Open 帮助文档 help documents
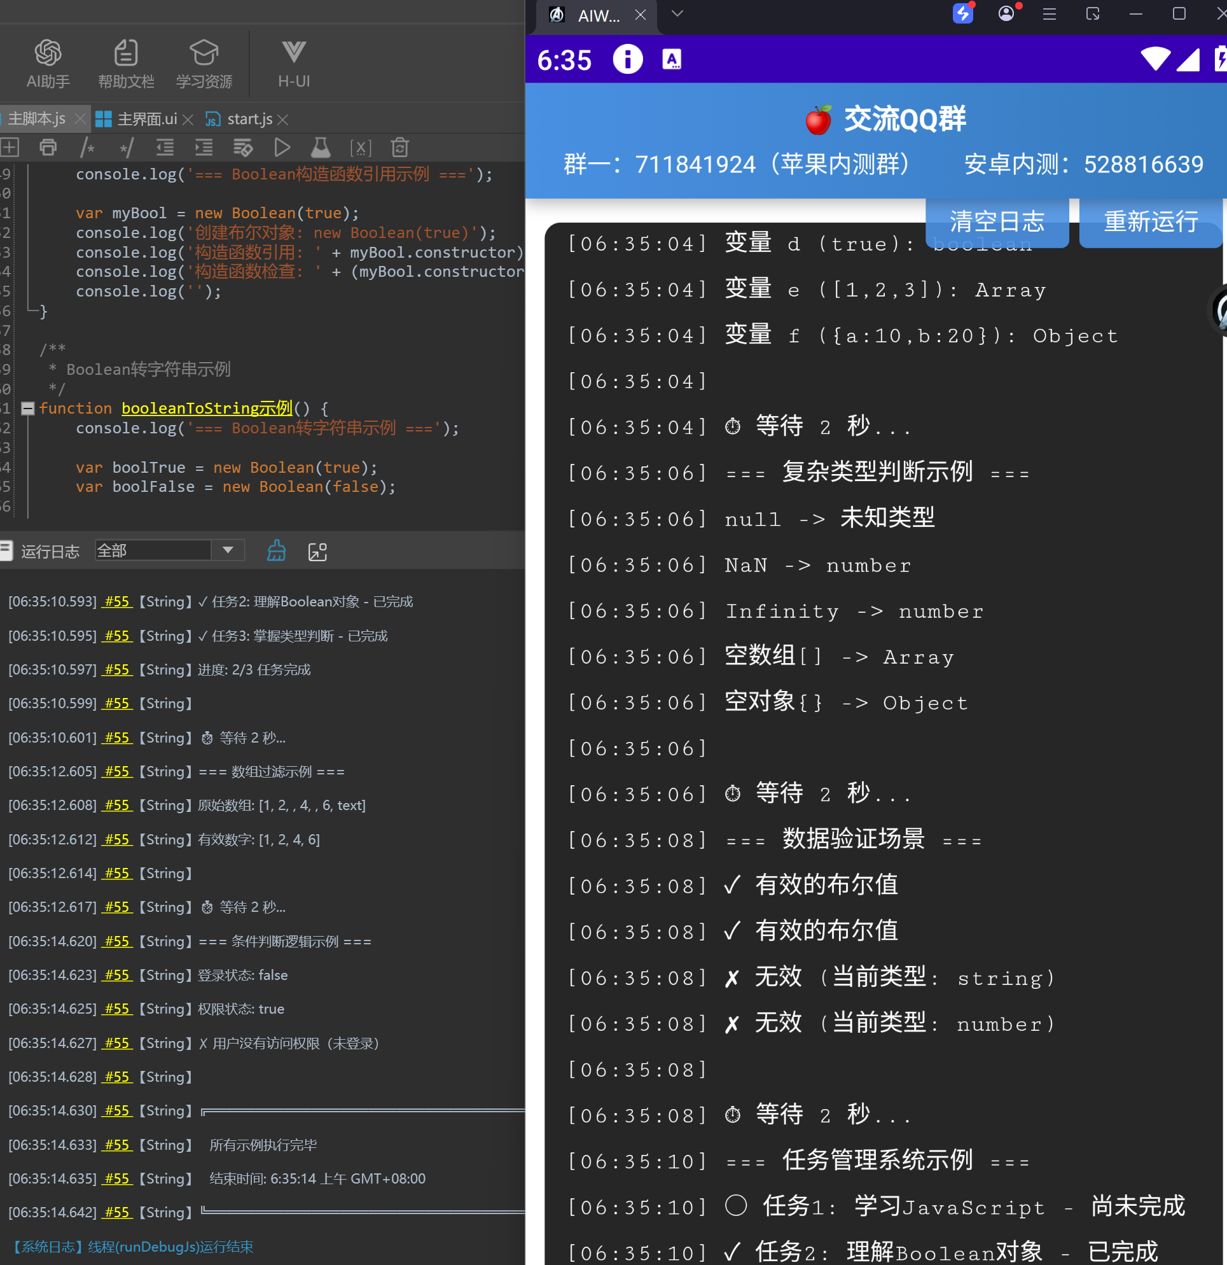 [x=126, y=63]
